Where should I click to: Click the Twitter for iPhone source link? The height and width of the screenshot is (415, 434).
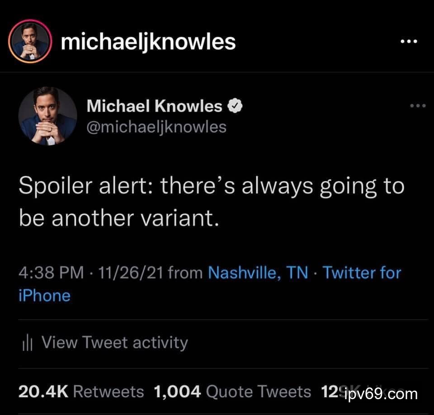click(362, 273)
